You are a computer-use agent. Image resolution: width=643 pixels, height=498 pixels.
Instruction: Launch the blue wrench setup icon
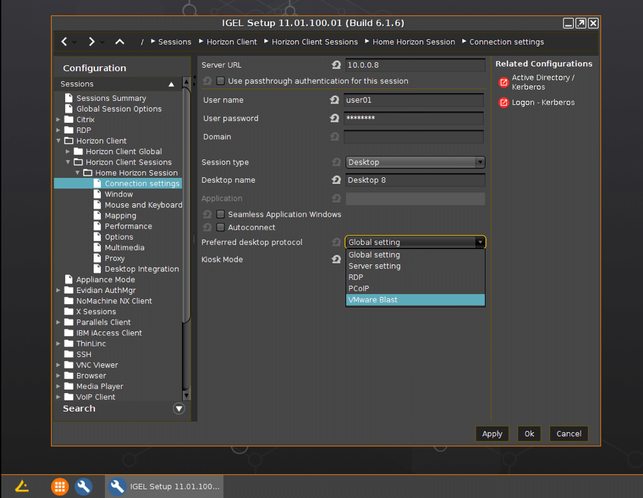pos(84,487)
